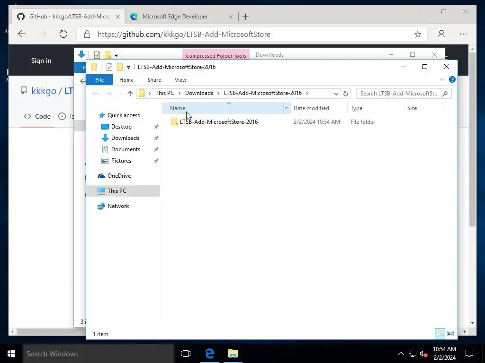
Task: Reload the GitHub page in Edge
Action: (63, 34)
